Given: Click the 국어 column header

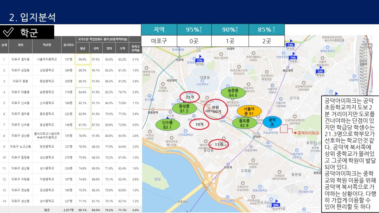Looking at the screenshot, I should coord(96,48).
